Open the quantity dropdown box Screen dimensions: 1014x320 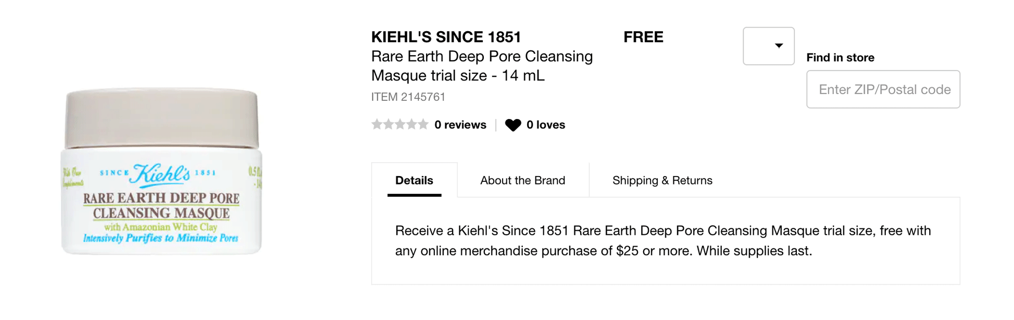click(768, 46)
